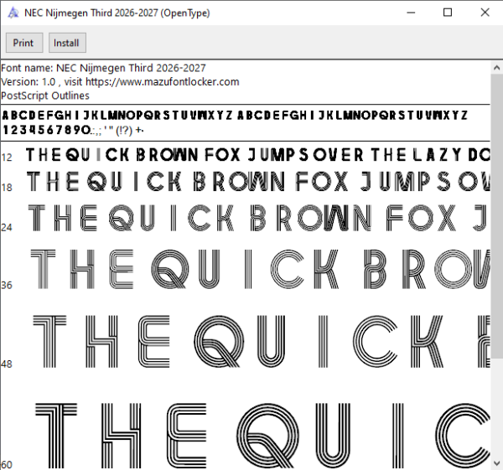Click the Font name text line
Viewport: 503px width, 470px height.
(x=103, y=68)
